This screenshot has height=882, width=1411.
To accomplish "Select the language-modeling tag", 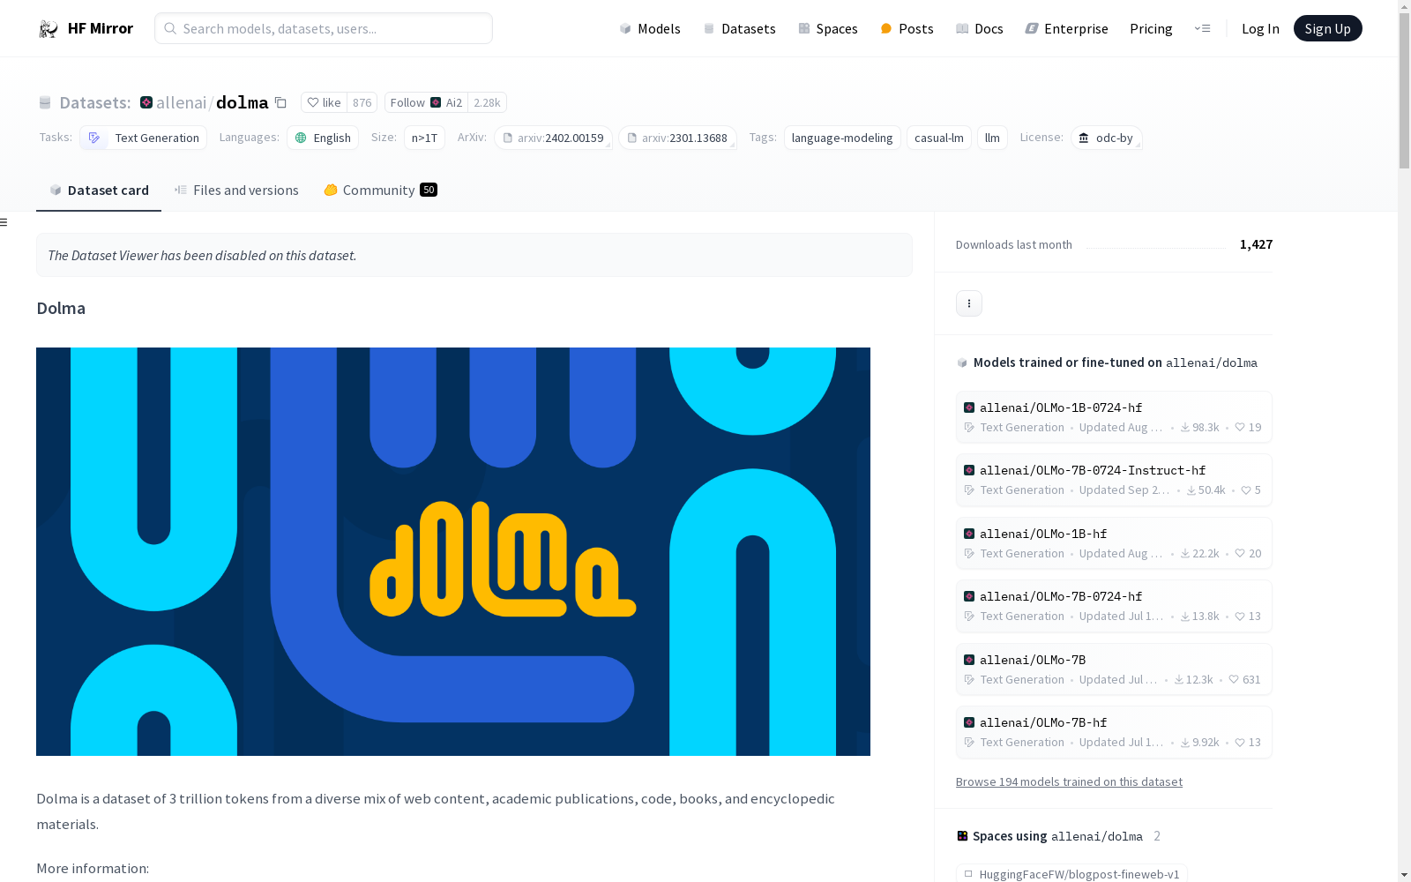I will [x=842, y=138].
